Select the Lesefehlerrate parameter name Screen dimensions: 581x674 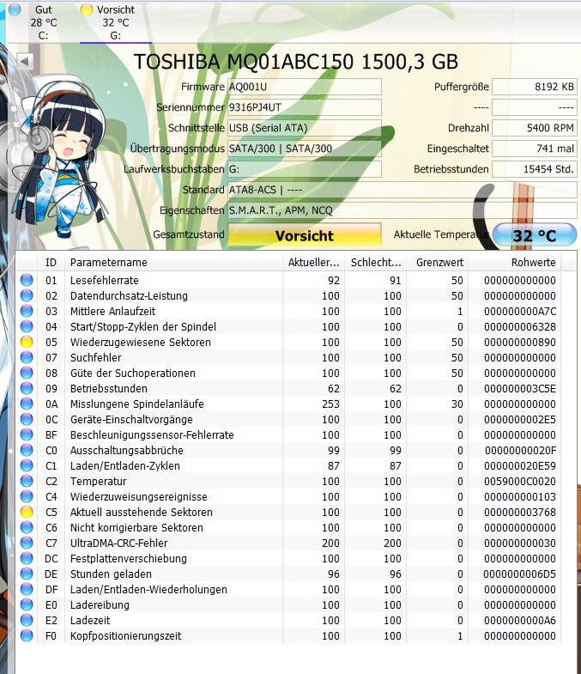105,280
